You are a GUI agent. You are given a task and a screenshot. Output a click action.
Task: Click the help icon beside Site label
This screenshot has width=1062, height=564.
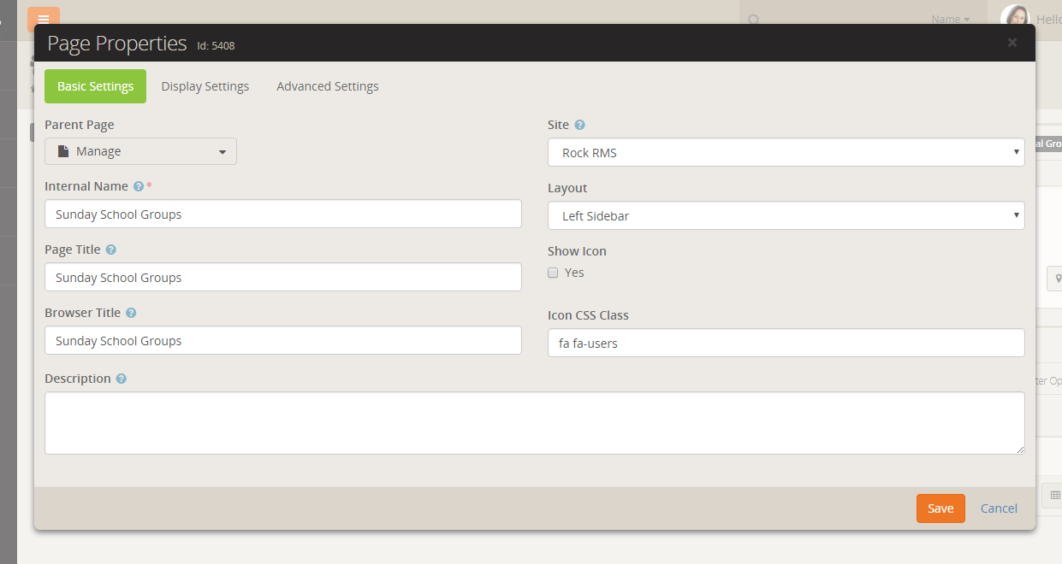[x=579, y=125]
